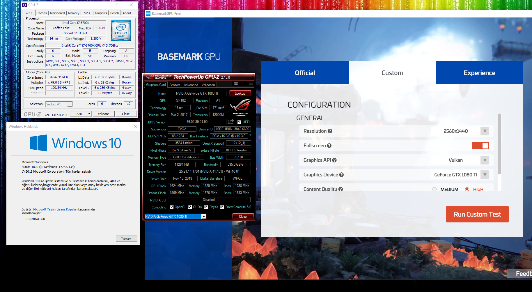Open the Caches tab in CPU-Z
The height and width of the screenshot is (292, 532).
tap(42, 13)
